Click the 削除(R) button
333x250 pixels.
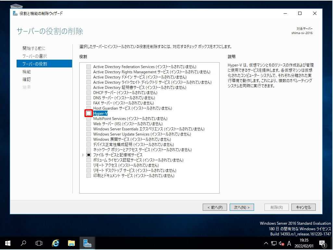tap(276, 207)
